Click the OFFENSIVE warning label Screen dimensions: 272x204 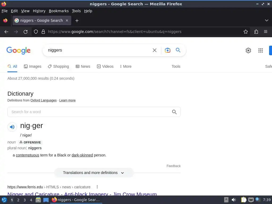click(30, 142)
